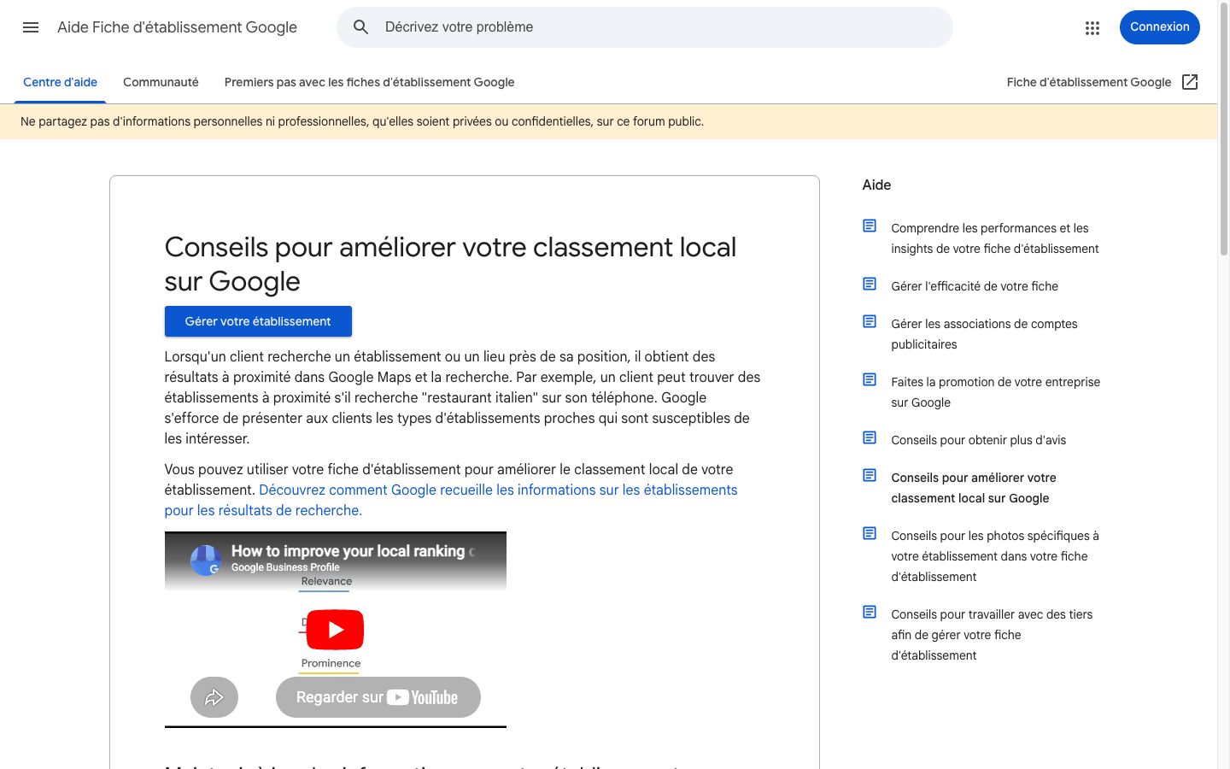Open the Google apps grid

[1092, 27]
